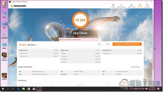Open the Benchmarks tab
Screen dimensions: 163x92
pos(121,6)
